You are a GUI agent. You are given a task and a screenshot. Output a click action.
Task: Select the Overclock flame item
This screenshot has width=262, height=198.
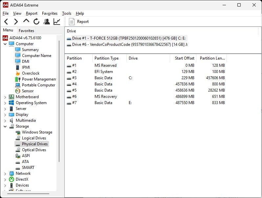31,73
